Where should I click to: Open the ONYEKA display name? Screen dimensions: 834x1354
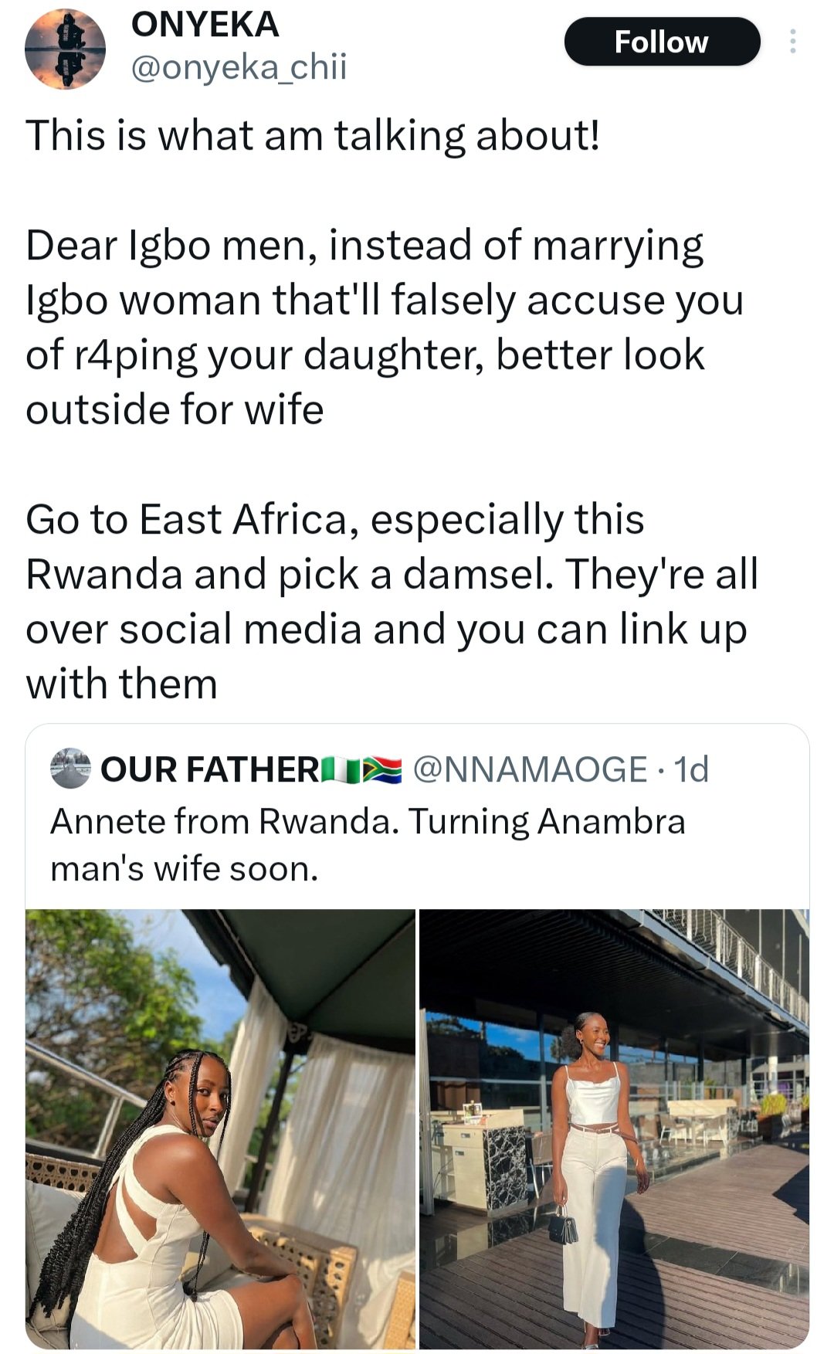pyautogui.click(x=205, y=25)
